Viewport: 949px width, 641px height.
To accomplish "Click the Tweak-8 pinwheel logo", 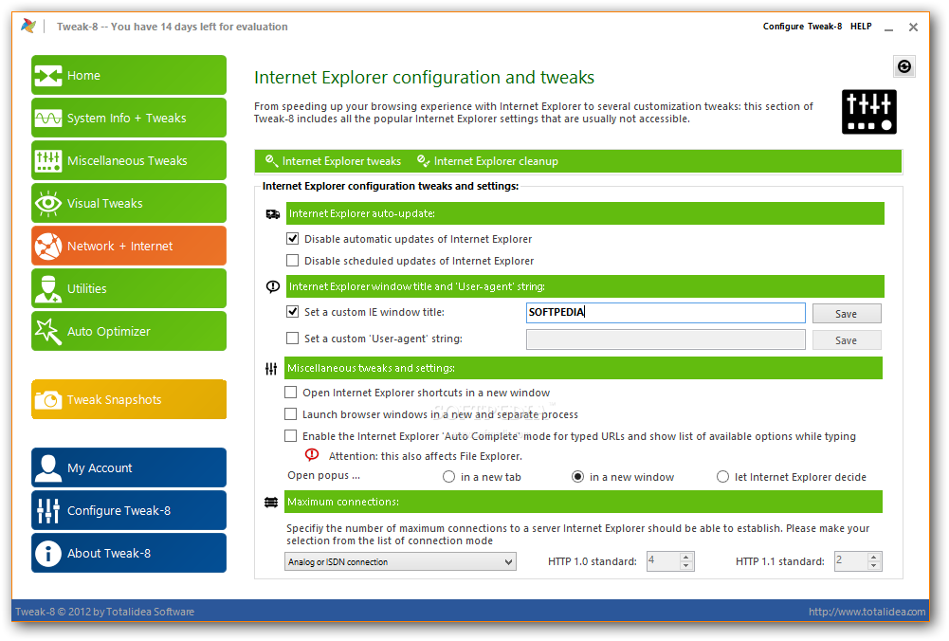I will [x=27, y=26].
